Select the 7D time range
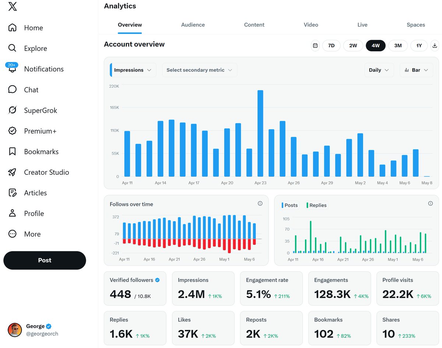This screenshot has height=348, width=442. (331, 46)
